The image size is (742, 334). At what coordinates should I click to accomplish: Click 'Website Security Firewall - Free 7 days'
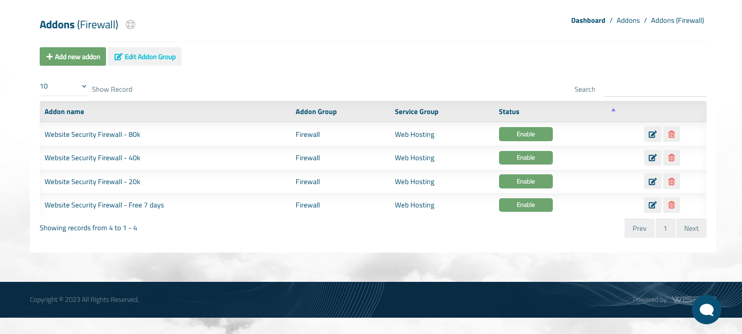pos(104,205)
